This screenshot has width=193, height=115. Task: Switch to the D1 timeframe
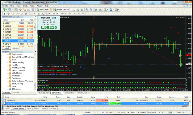coord(75,14)
